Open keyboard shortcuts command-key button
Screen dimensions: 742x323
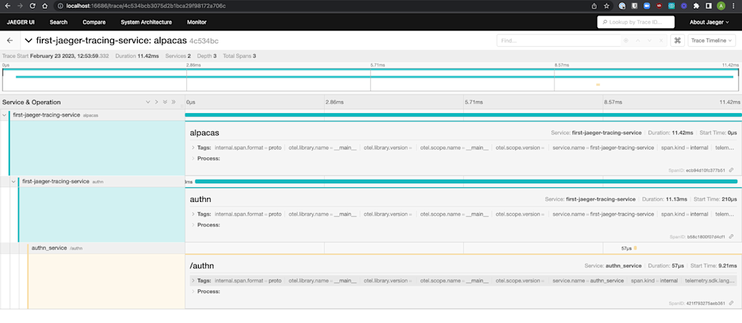[676, 40]
